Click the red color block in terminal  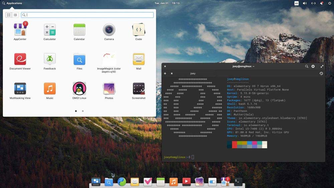pyautogui.click(x=234, y=145)
